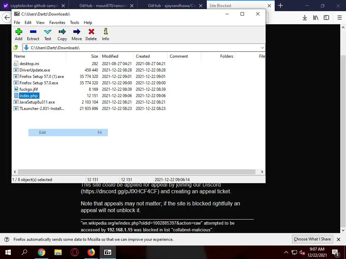This screenshot has height=259, width=346.
Task: Click the DriverUpdate.exe file icon
Action: [x=16, y=70]
